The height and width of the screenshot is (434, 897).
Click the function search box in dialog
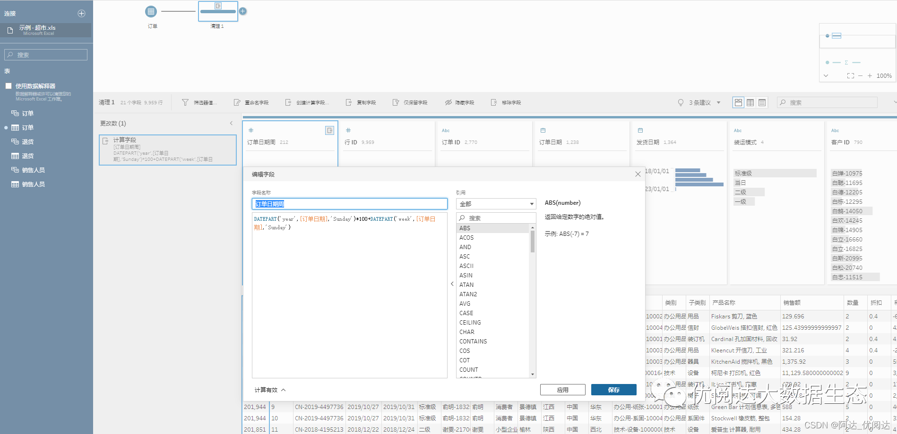coord(496,218)
